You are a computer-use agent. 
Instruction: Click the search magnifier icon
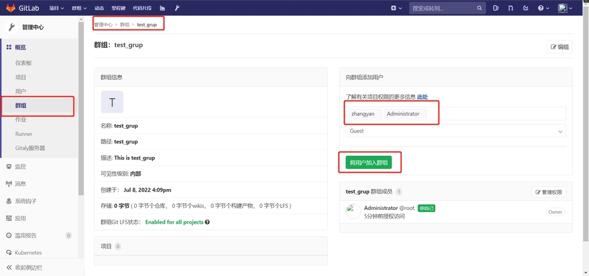click(479, 8)
